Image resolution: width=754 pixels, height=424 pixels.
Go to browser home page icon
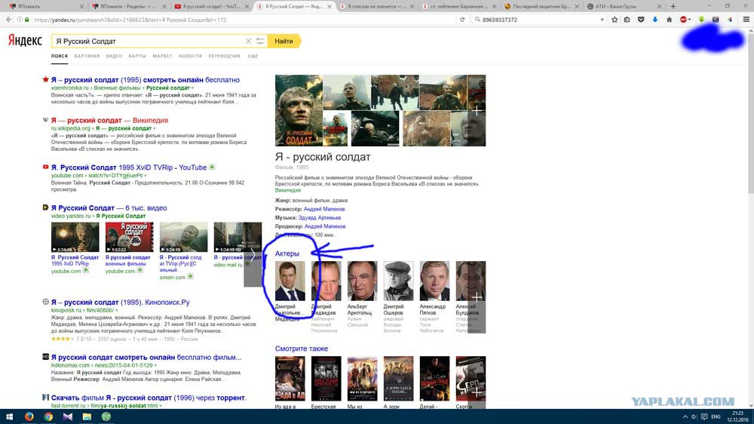point(669,20)
